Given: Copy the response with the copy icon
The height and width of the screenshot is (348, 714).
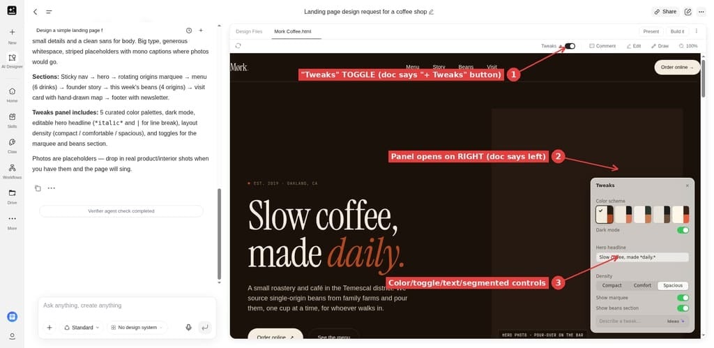Looking at the screenshot, I should [x=38, y=188].
